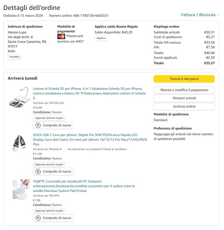The image size is (224, 230).
Task: Select the Rimuovi articoli button
Action: pyautogui.click(x=184, y=98)
